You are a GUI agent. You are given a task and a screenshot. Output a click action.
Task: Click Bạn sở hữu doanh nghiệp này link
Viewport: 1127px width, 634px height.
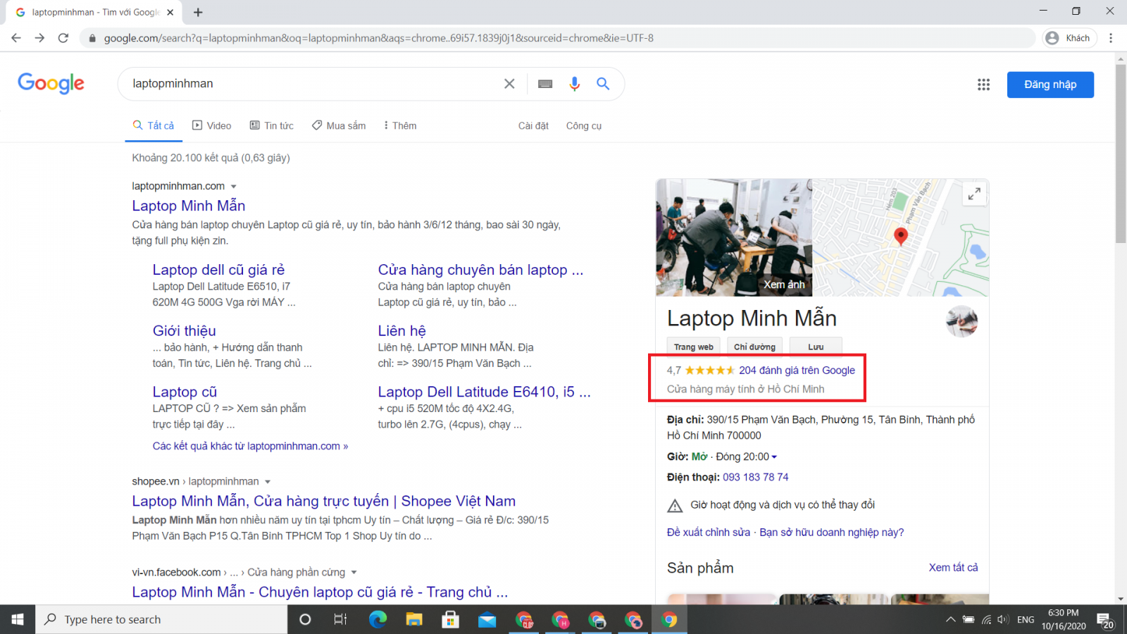coord(831,533)
